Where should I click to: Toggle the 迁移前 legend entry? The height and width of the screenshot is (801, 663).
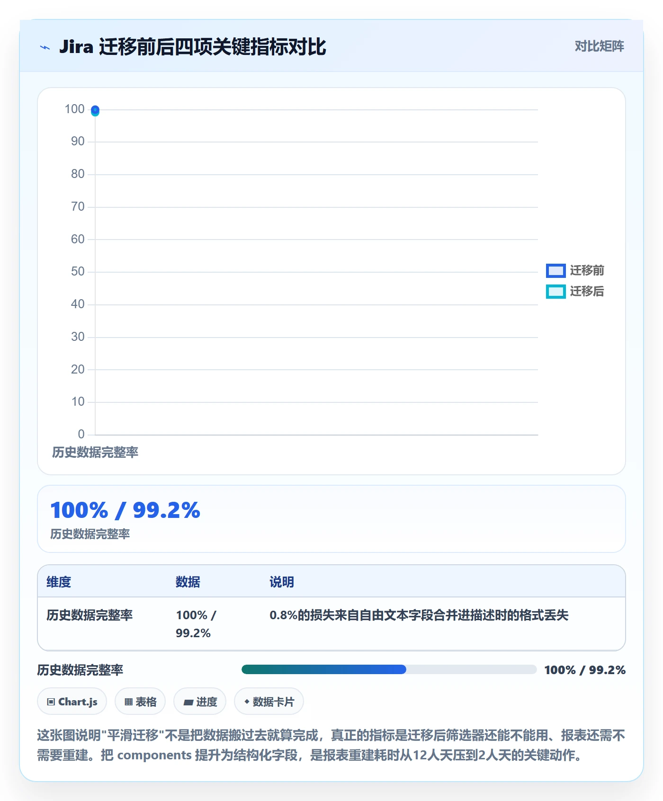coord(575,270)
